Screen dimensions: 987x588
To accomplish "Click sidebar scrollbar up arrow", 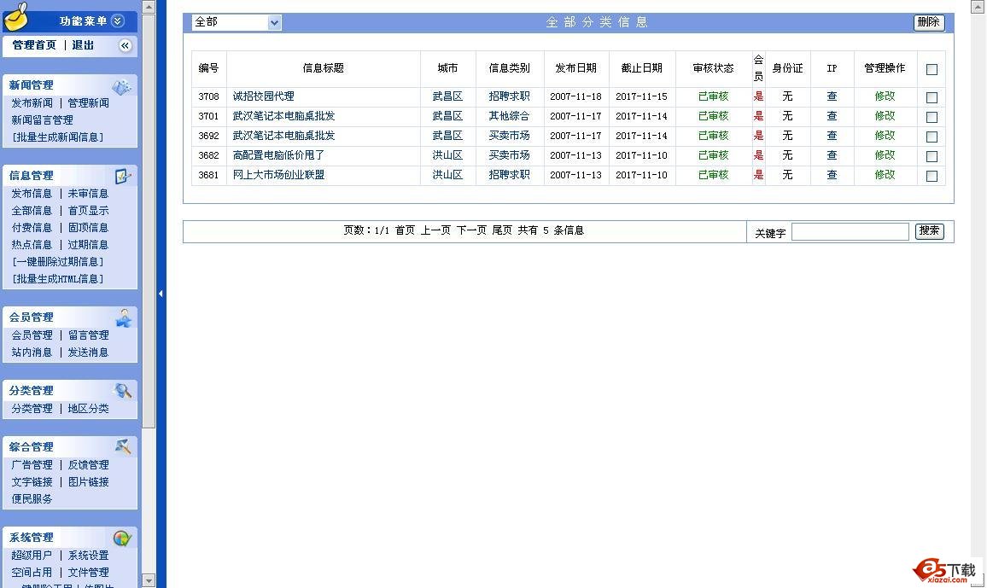I will (x=149, y=7).
